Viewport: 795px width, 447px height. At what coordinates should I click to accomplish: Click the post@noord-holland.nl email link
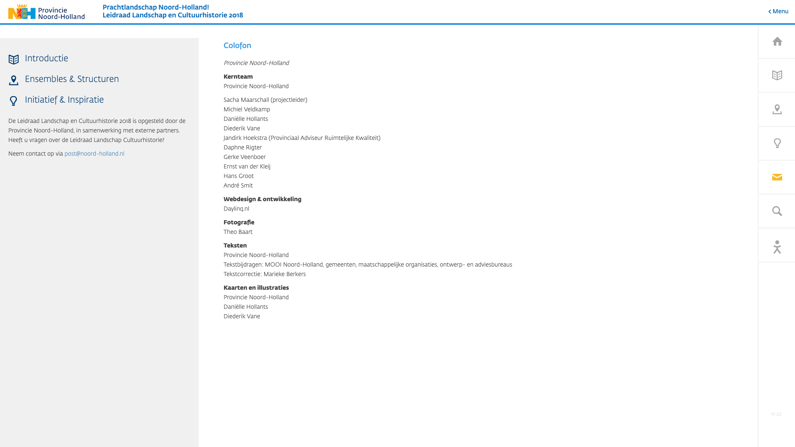click(x=94, y=154)
